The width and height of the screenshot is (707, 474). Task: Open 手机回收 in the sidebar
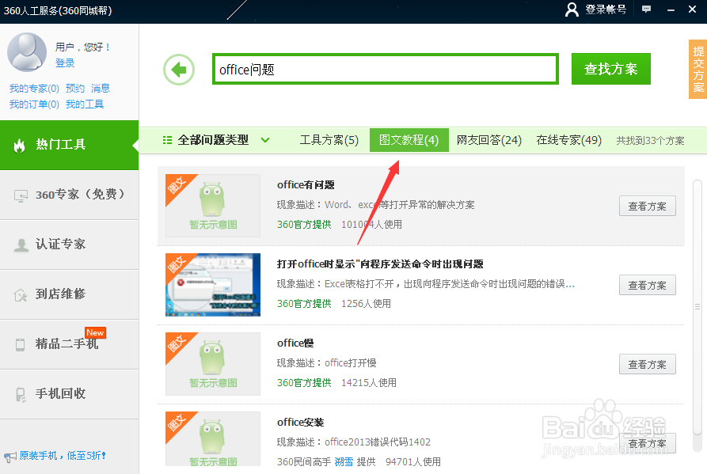70,394
